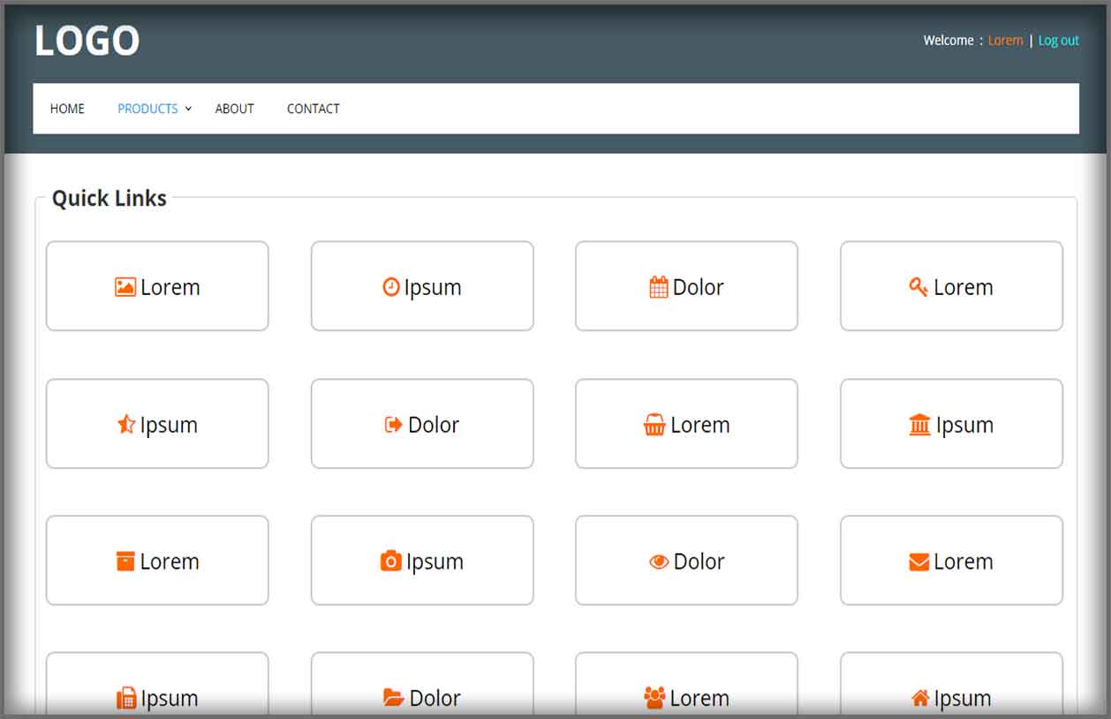Click the Log out link
Viewport: 1111px width, 719px height.
[1058, 41]
